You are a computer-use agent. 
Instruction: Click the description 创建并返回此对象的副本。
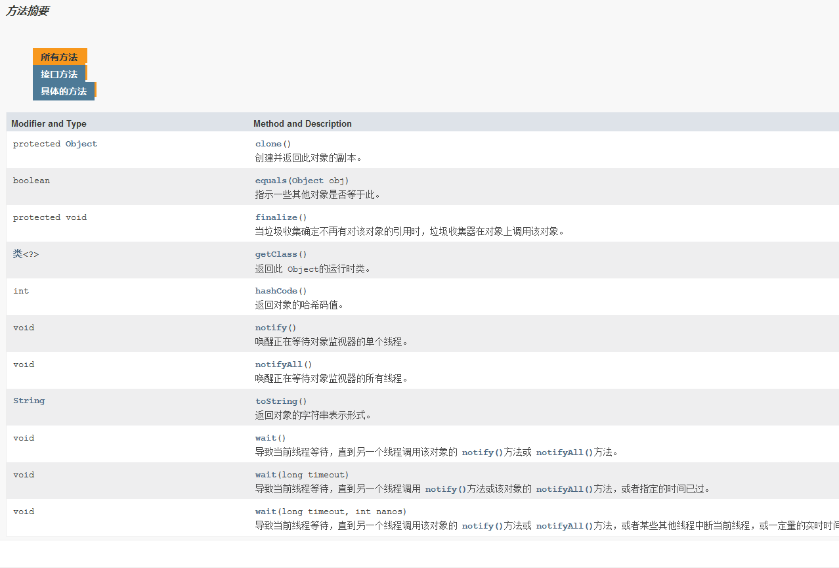point(309,158)
